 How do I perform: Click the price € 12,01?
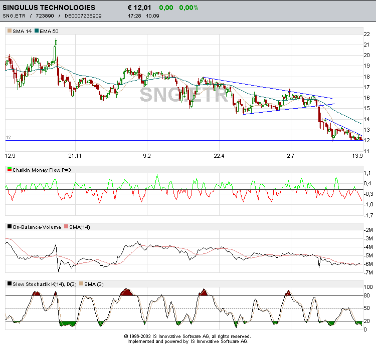coord(139,8)
